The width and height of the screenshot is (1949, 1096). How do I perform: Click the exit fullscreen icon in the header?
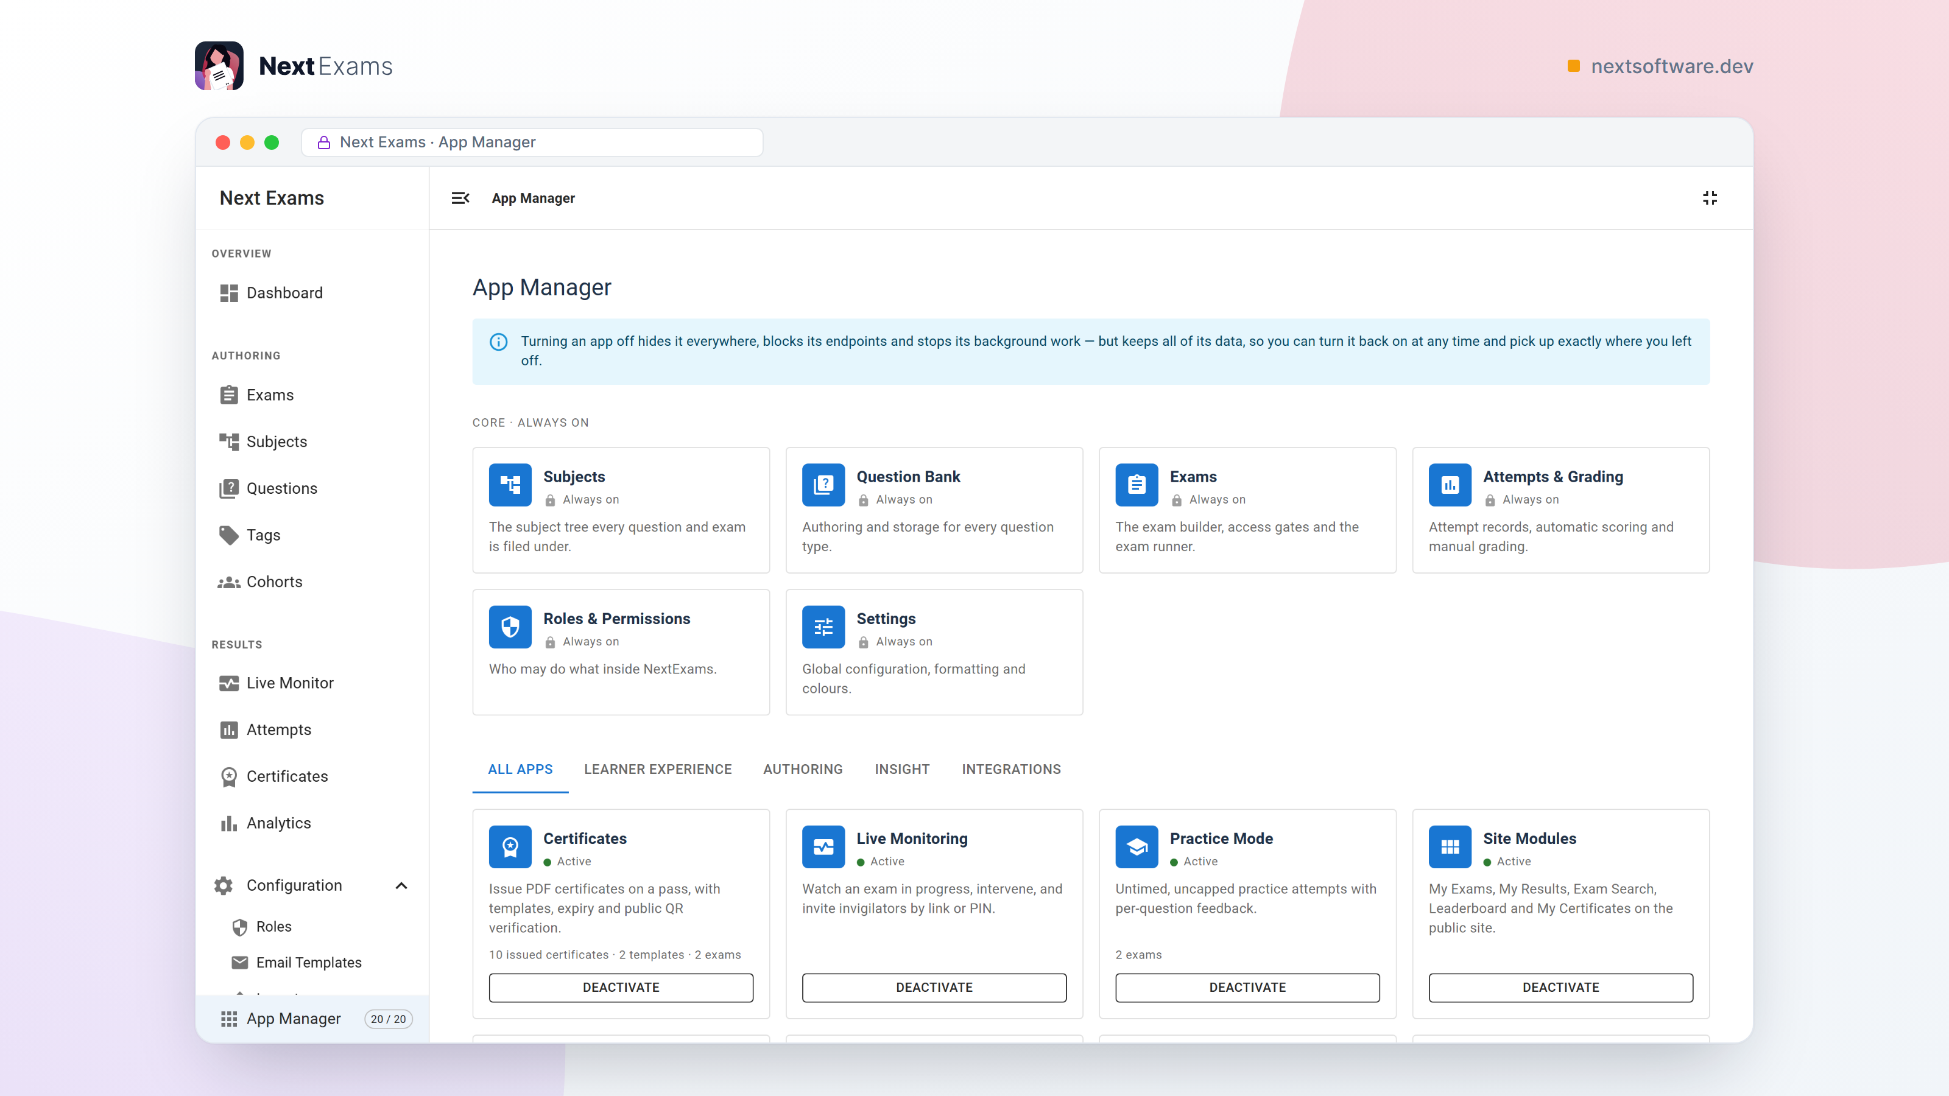(1710, 198)
